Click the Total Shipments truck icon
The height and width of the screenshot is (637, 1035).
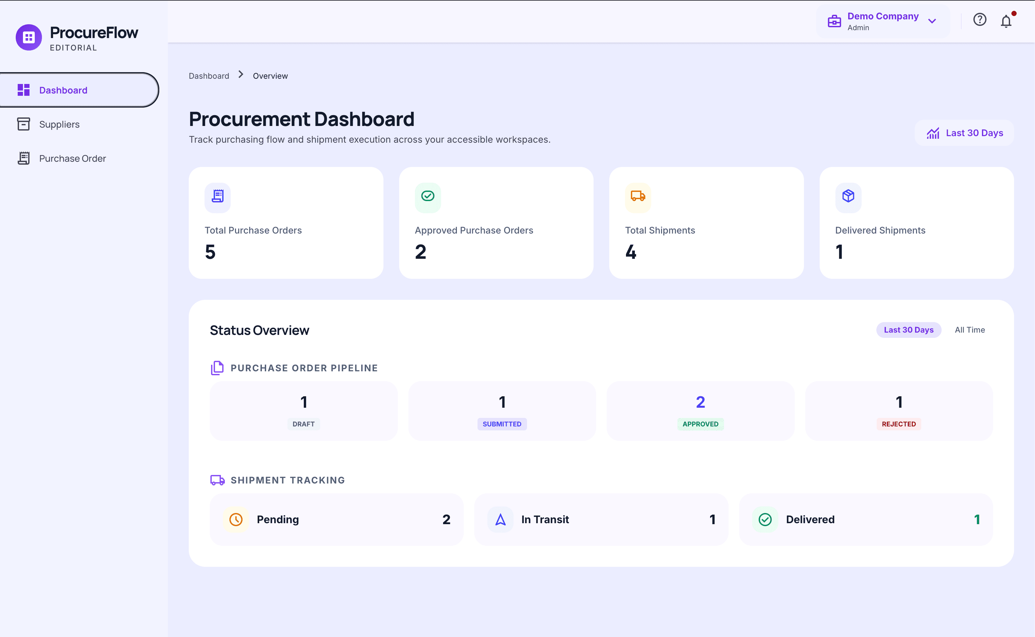(x=638, y=196)
